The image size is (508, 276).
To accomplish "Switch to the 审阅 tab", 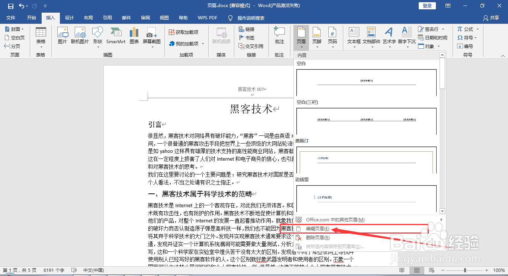I will (145, 18).
